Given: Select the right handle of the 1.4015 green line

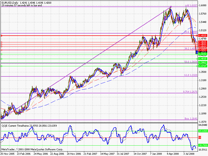Looking at the screenshot, I should click(197, 59).
